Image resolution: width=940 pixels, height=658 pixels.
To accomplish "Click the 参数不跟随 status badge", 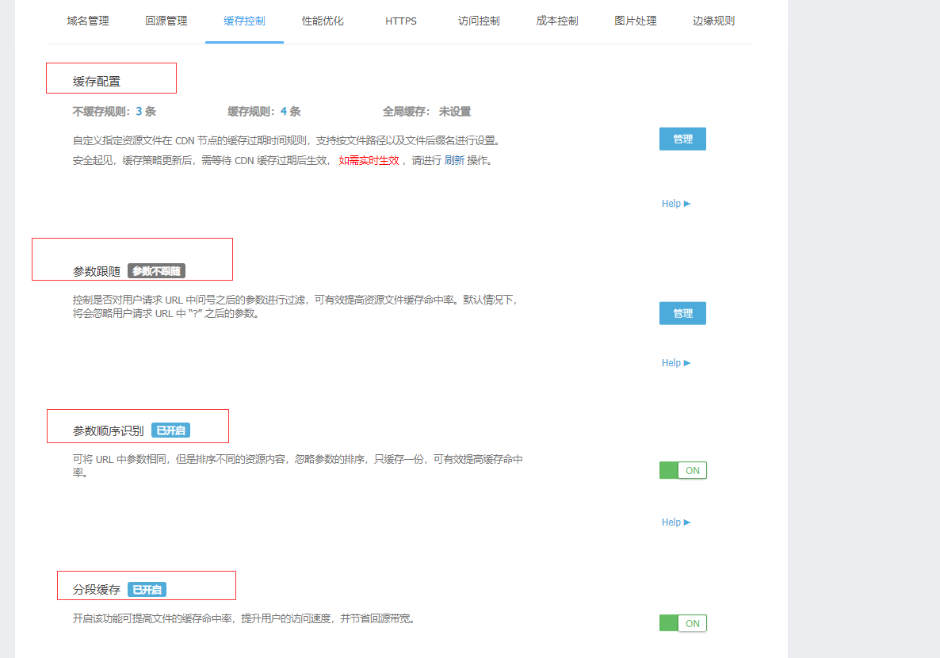I will (156, 271).
